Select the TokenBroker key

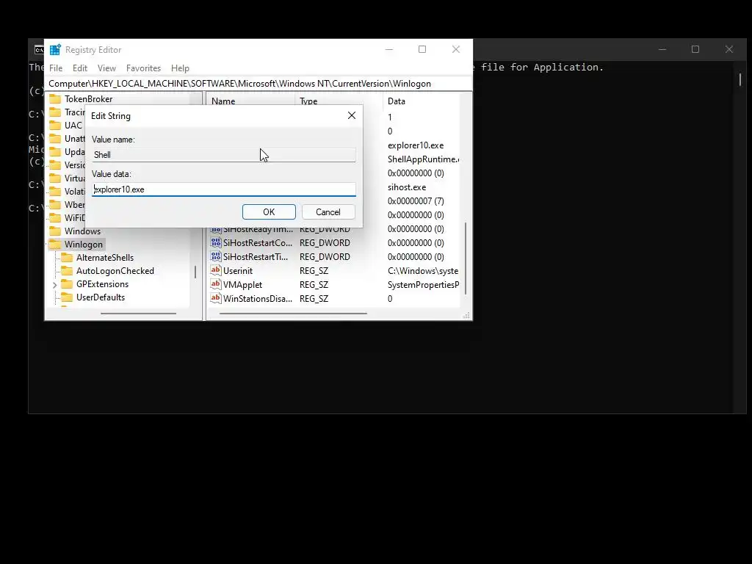[88, 99]
